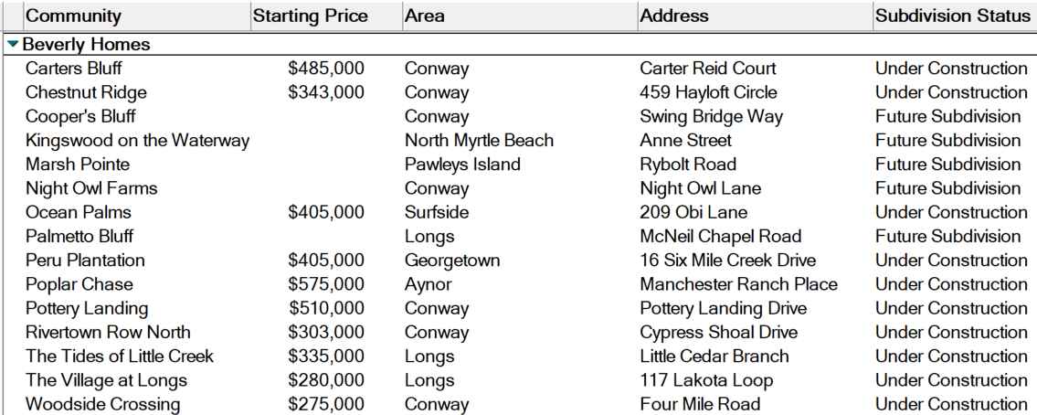Collapse the Beverly Homes group
The height and width of the screenshot is (415, 1037).
[13, 45]
